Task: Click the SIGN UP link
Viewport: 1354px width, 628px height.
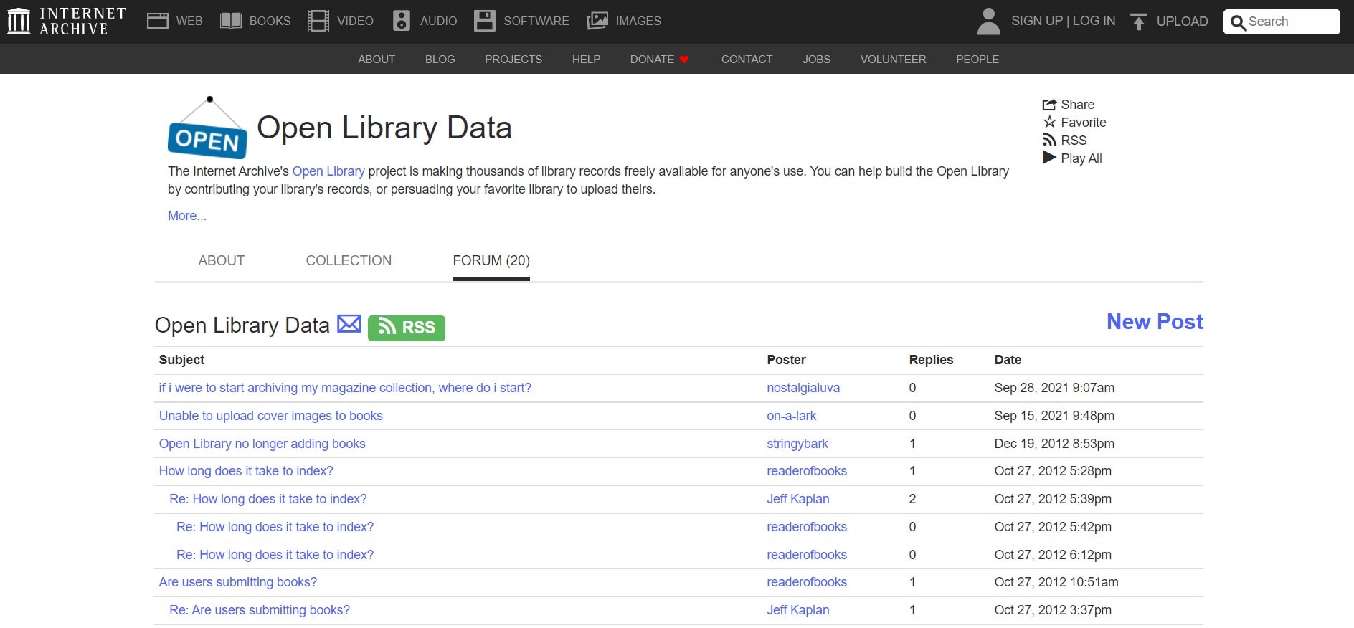Action: coord(1037,21)
